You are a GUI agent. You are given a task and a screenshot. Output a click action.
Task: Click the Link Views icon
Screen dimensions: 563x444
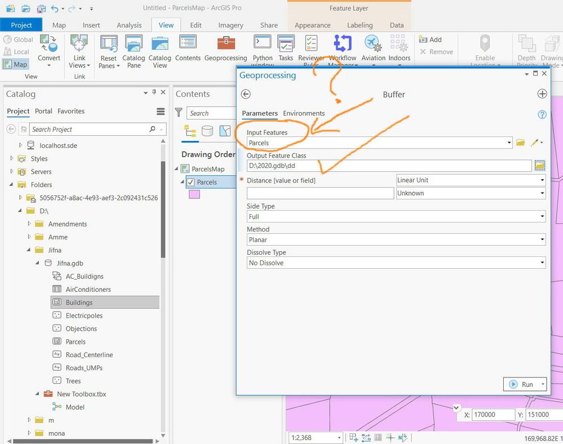(79, 43)
